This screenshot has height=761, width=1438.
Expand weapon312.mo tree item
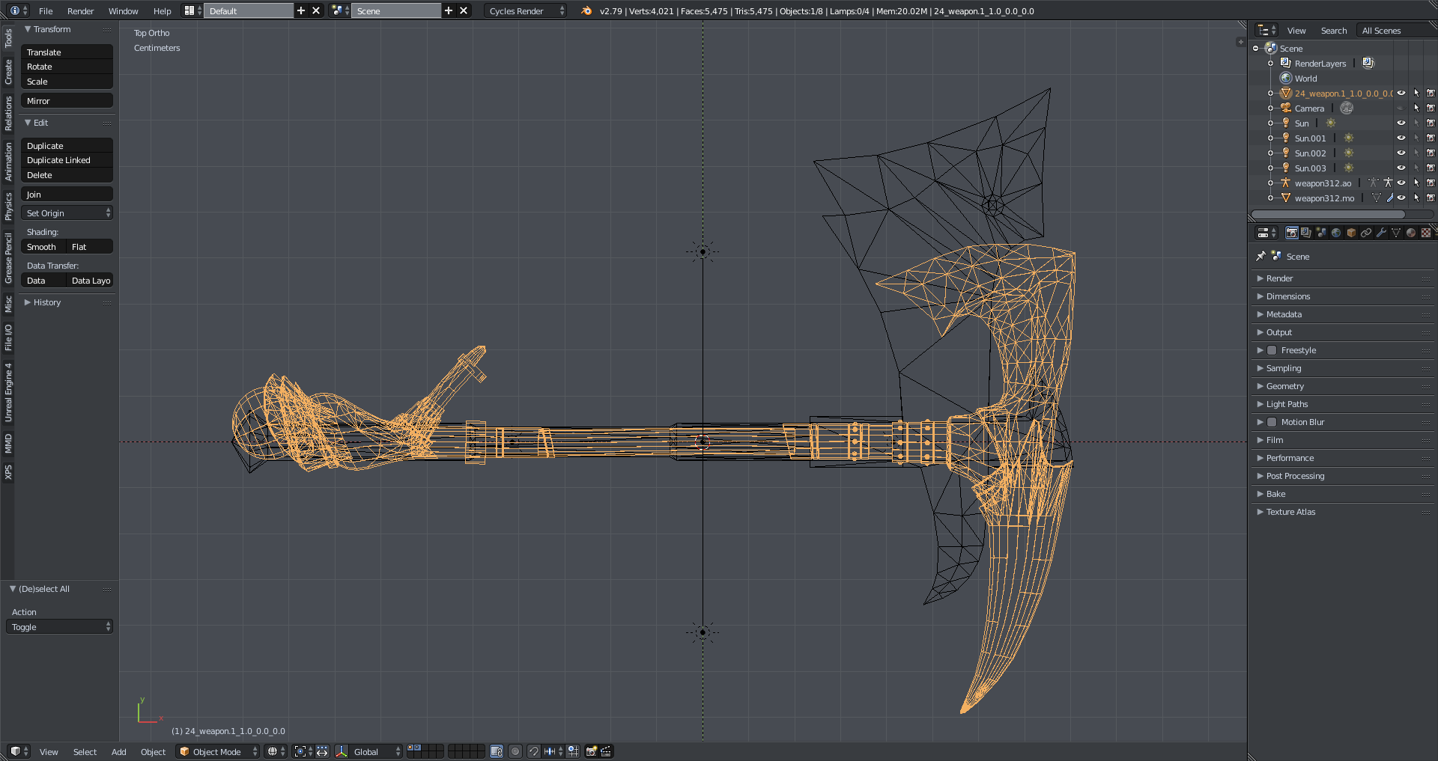click(x=1270, y=198)
